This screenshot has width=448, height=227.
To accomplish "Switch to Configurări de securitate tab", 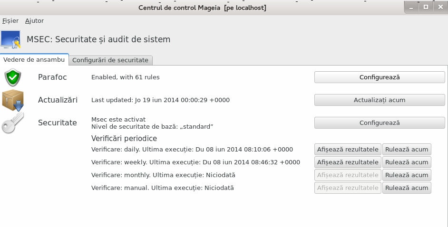I will tap(110, 60).
